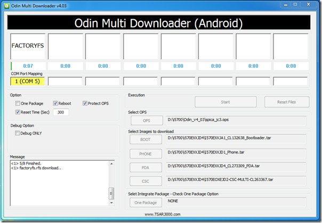Select the 1 (COM 5) port box
Screen dimensions: 322x223
(28, 81)
